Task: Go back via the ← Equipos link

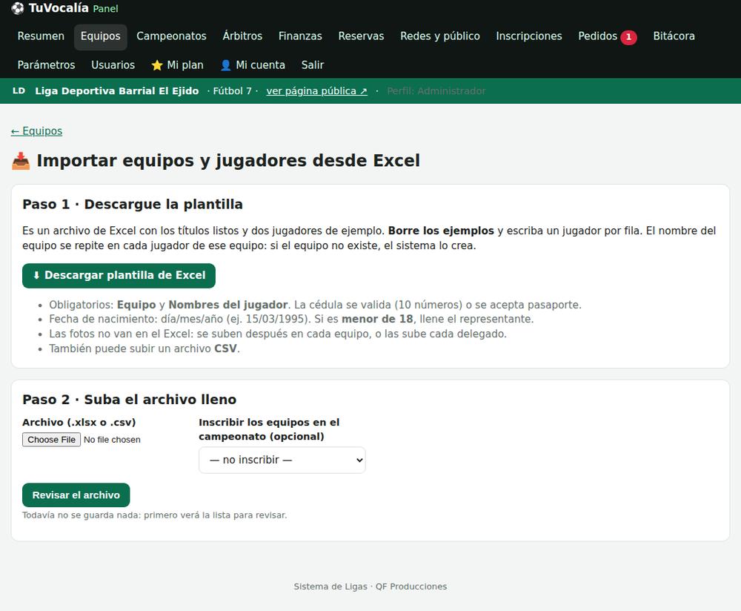Action: pos(36,131)
